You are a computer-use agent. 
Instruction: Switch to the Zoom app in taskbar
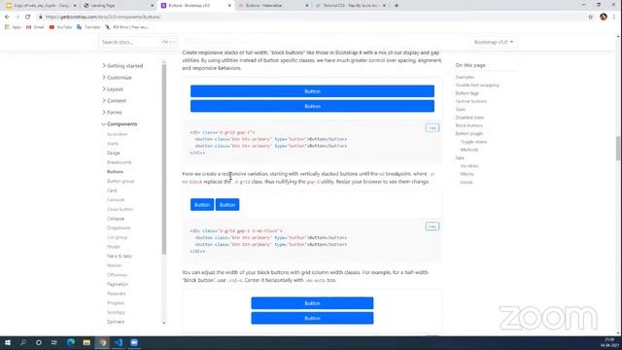click(x=134, y=342)
